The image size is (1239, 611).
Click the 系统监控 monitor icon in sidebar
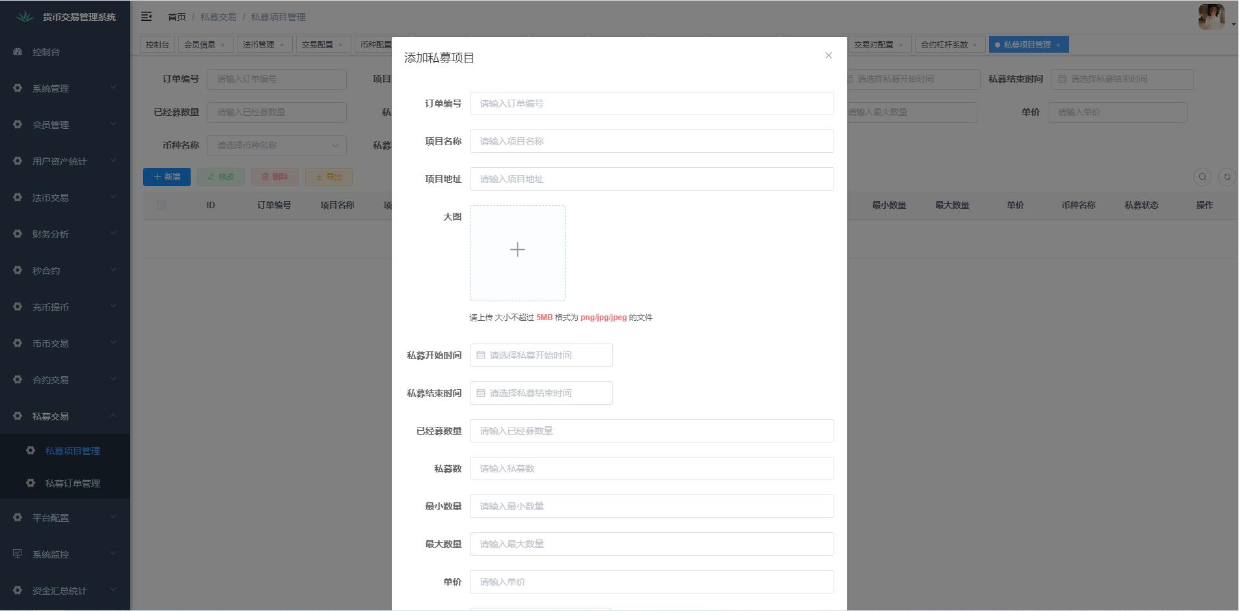[x=17, y=554]
